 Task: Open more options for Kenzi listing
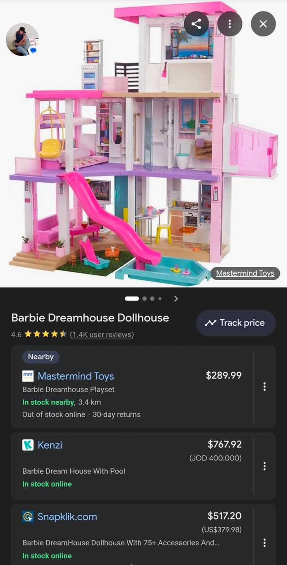(265, 466)
